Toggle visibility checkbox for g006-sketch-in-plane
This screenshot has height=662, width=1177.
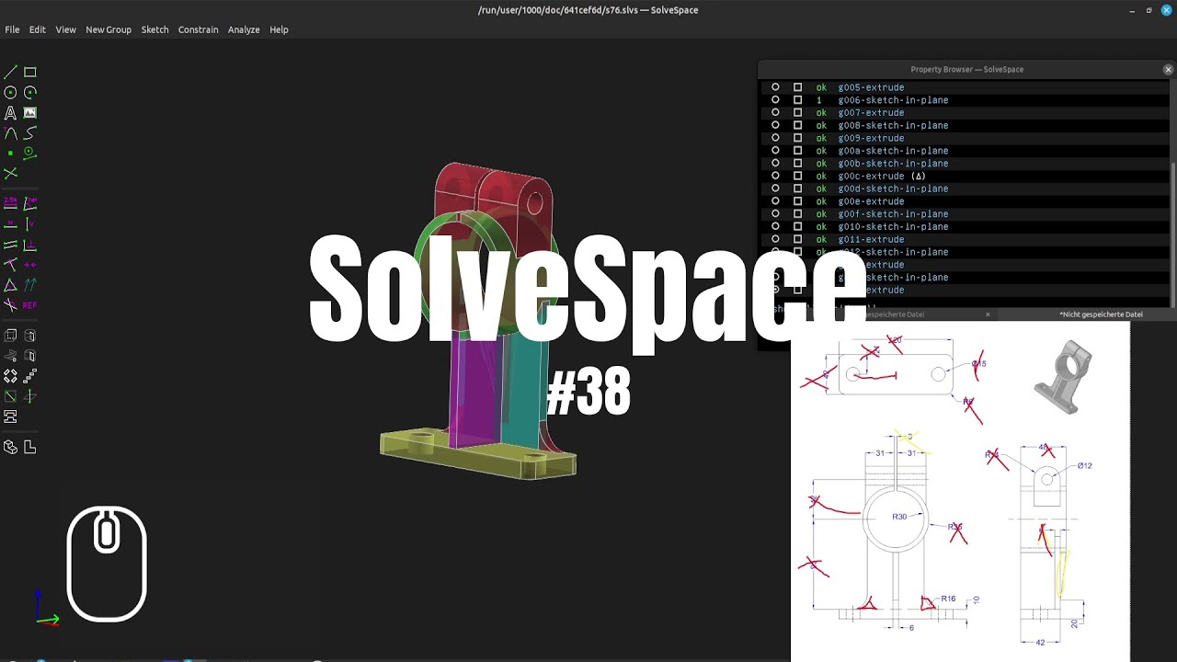coord(797,99)
